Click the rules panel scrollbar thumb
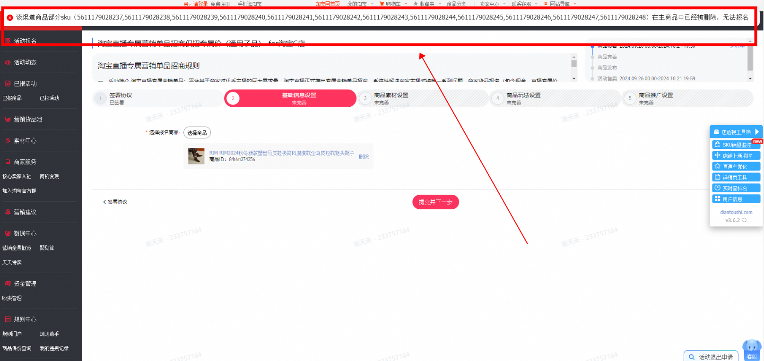764x361 pixels. point(574,63)
